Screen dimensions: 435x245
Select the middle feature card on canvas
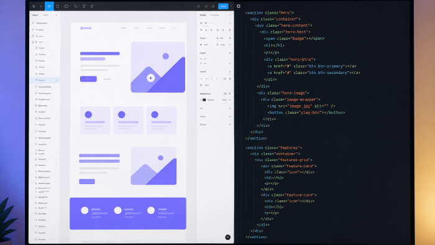129,121
